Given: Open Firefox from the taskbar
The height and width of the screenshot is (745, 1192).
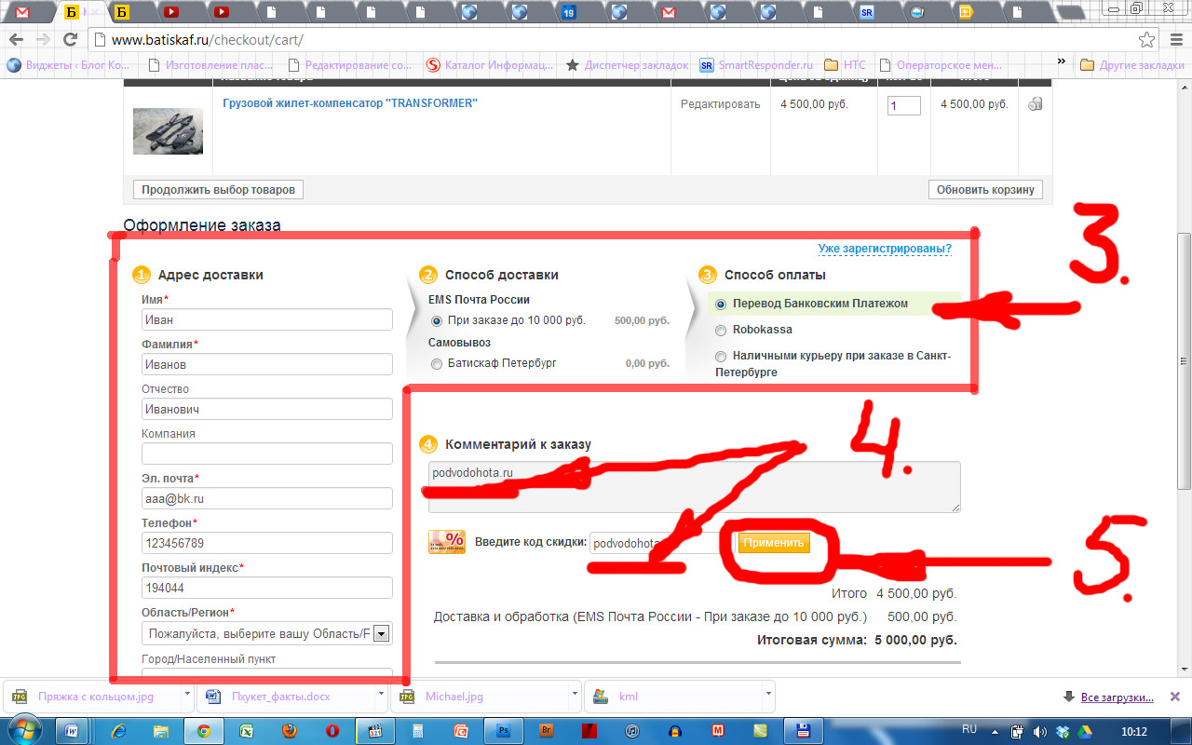Looking at the screenshot, I should pos(289,731).
